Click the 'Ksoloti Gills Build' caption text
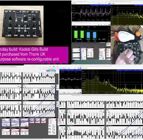This screenshot has height=140, width=143. [x=33, y=49]
